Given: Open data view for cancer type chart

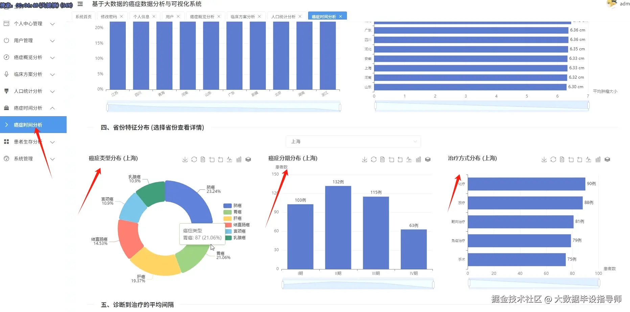Looking at the screenshot, I should pos(203,159).
